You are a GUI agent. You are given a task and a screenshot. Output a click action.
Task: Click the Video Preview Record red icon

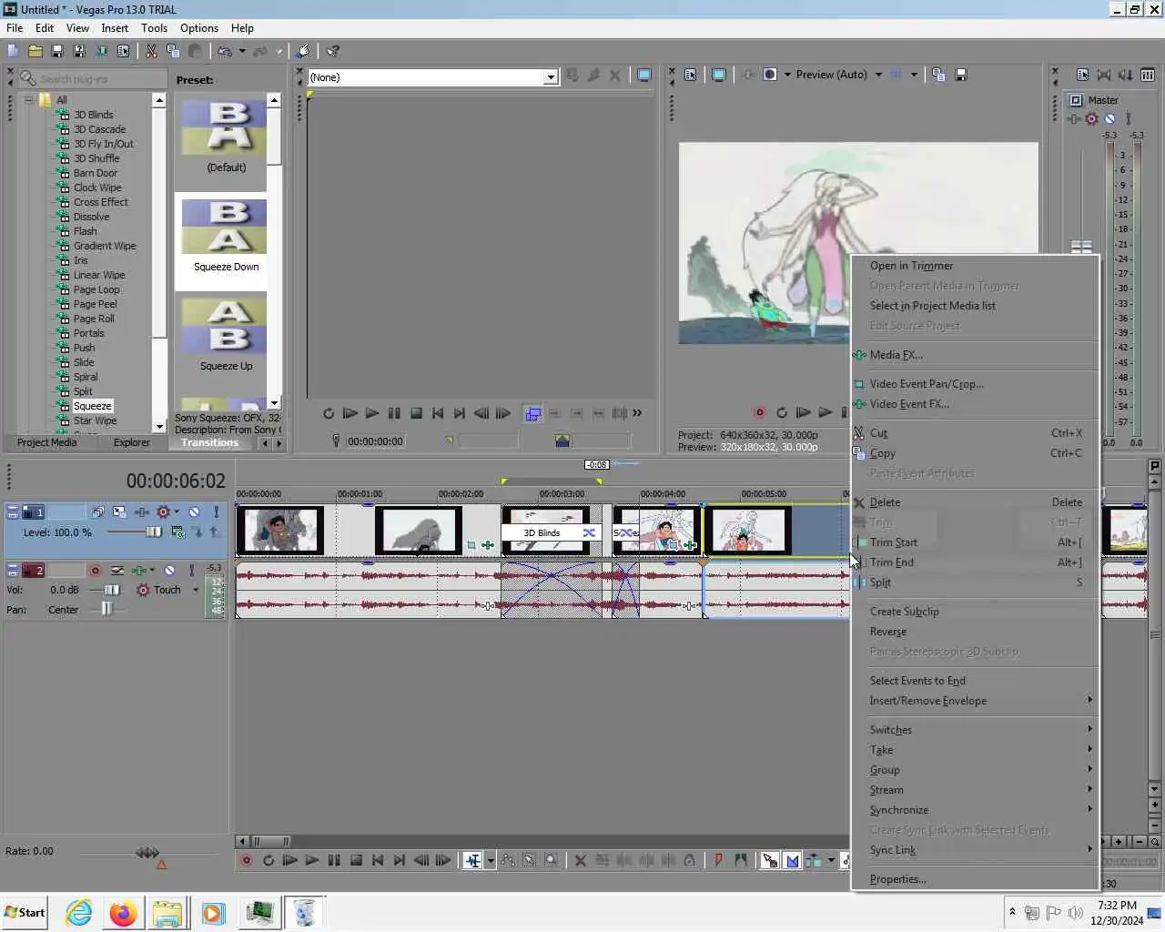coord(759,412)
